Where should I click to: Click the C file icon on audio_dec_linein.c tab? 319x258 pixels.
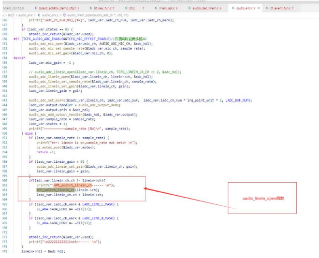189,8
